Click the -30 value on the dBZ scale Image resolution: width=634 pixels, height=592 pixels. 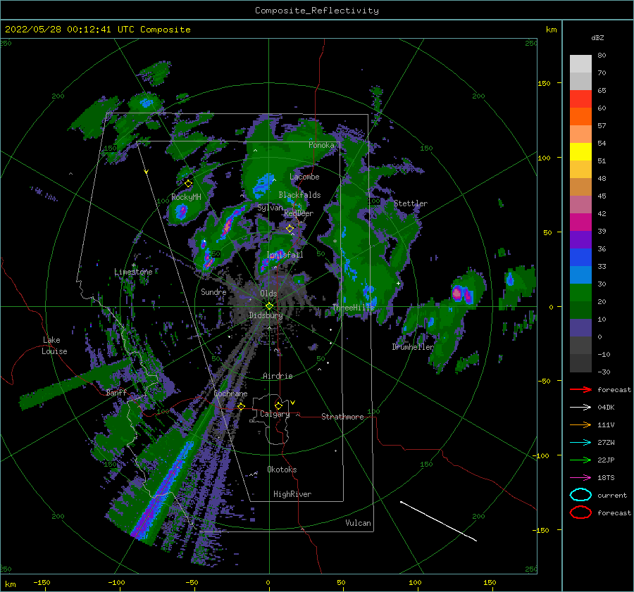(x=604, y=372)
